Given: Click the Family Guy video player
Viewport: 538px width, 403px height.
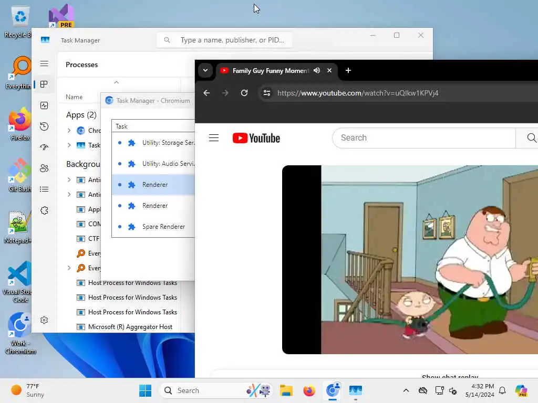Looking at the screenshot, I should tap(410, 260).
